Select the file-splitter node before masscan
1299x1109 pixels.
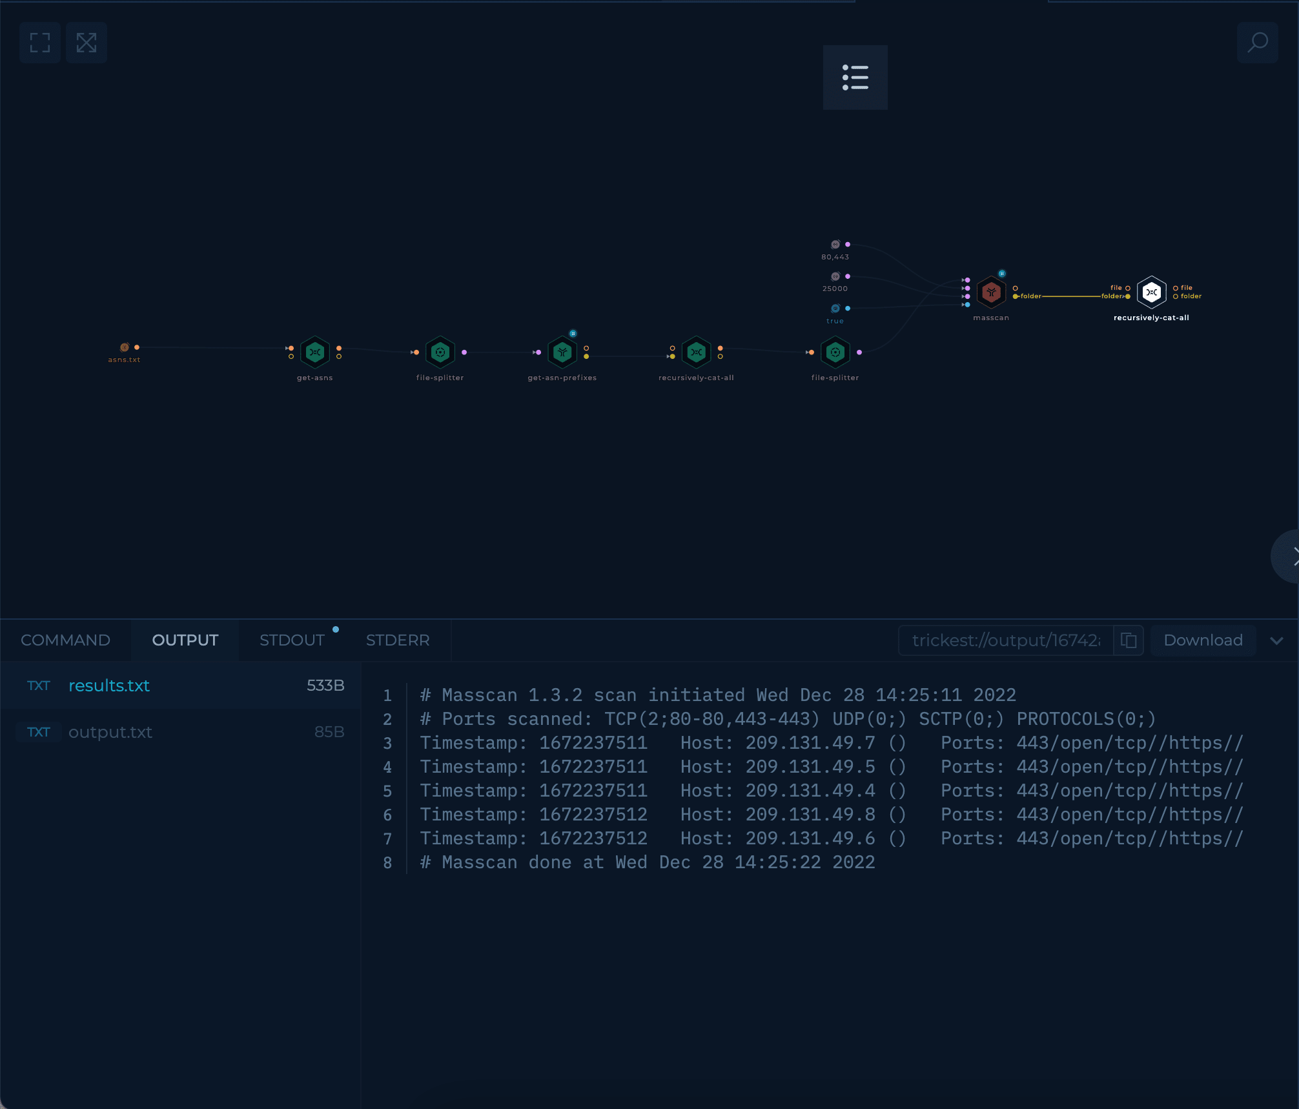coord(835,352)
